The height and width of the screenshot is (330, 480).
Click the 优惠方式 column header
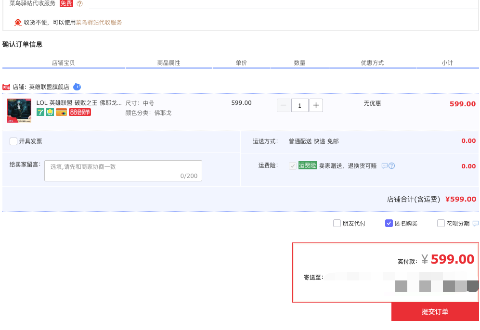pos(372,63)
